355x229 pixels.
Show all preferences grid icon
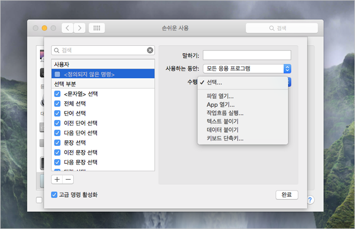97,28
